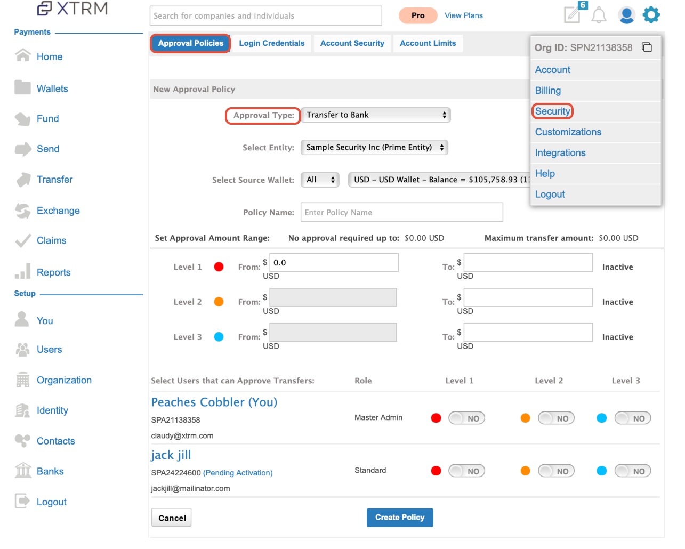Toggle Level 1 approval for Peaches Cobbler
The width and height of the screenshot is (685, 549).
pos(466,418)
